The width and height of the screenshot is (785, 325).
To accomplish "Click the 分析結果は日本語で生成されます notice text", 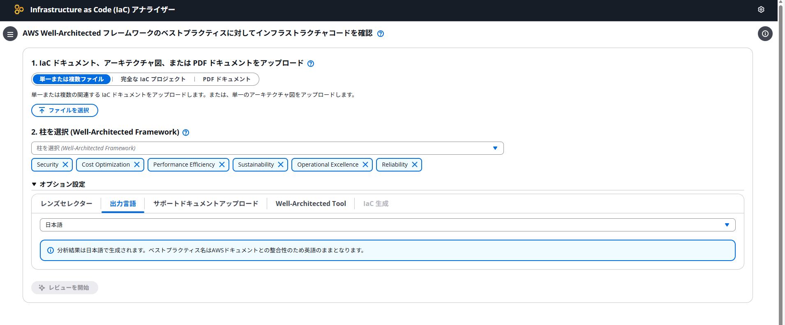I will [211, 250].
